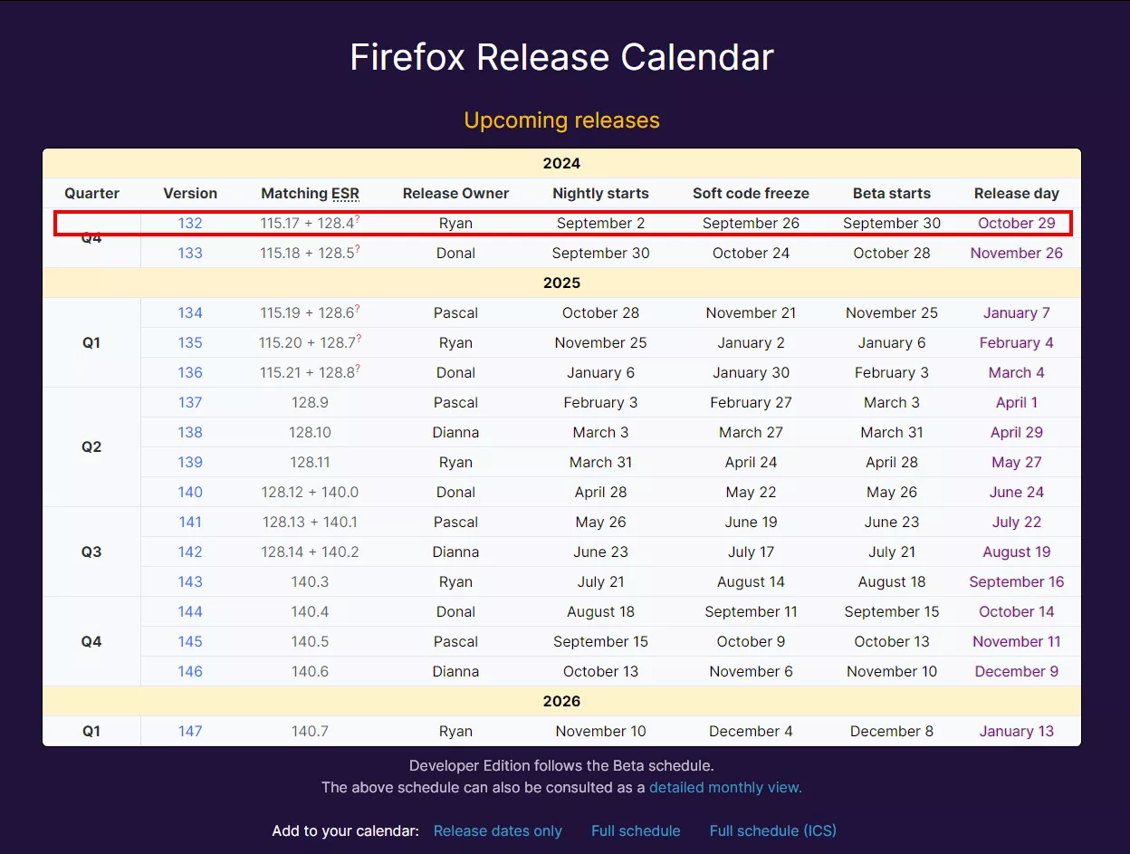Click the Nightly starts column header
This screenshot has width=1130, height=854.
coord(600,193)
